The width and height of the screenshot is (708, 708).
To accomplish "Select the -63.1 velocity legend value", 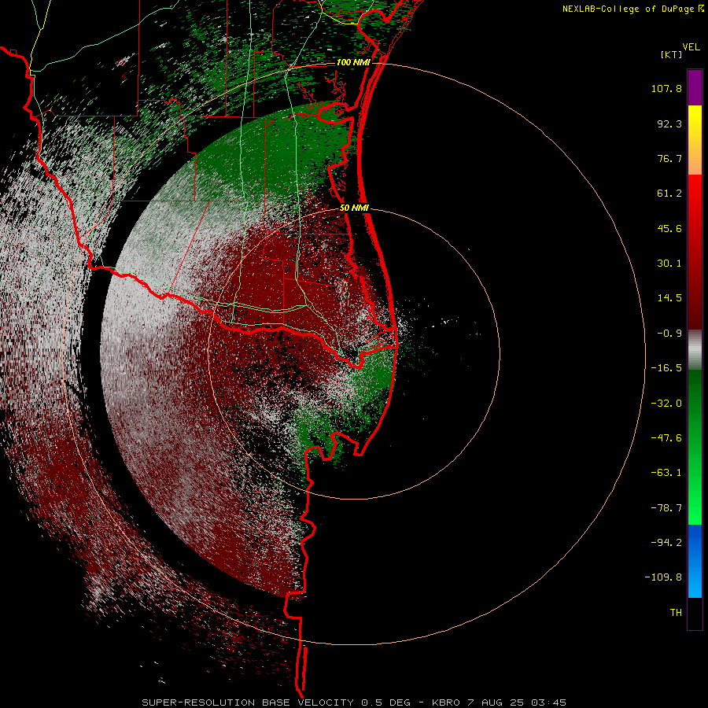I will click(x=666, y=473).
